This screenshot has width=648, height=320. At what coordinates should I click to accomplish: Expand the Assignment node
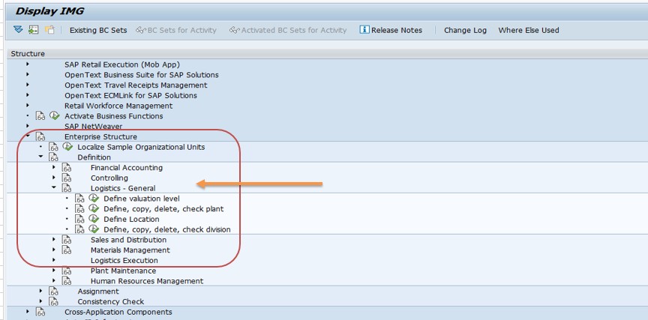(40, 291)
